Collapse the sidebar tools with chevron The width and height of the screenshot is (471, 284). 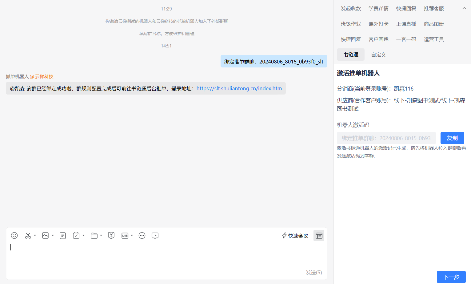tap(464, 8)
